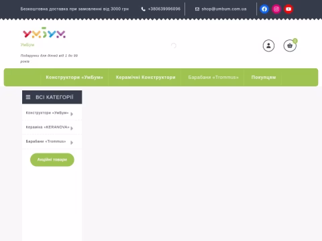The image size is (322, 241).
Task: Select Конструктори «УмБум» in the sidebar
Action: click(47, 113)
